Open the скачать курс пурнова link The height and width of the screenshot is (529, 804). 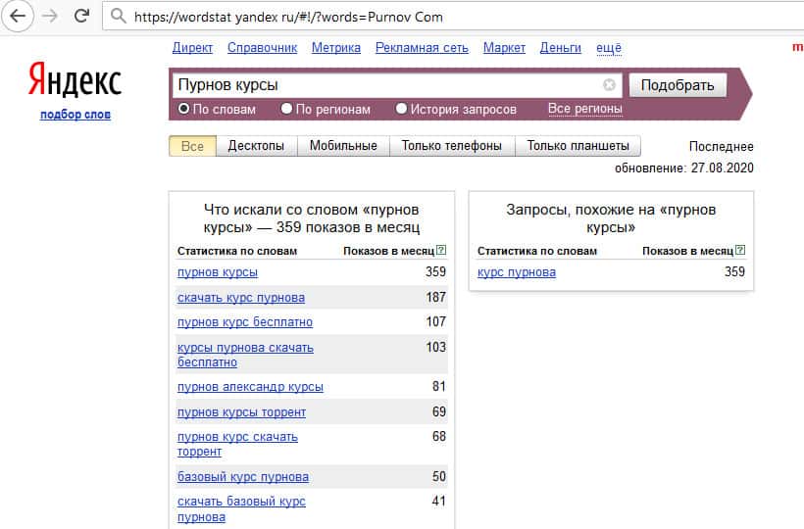click(x=241, y=298)
